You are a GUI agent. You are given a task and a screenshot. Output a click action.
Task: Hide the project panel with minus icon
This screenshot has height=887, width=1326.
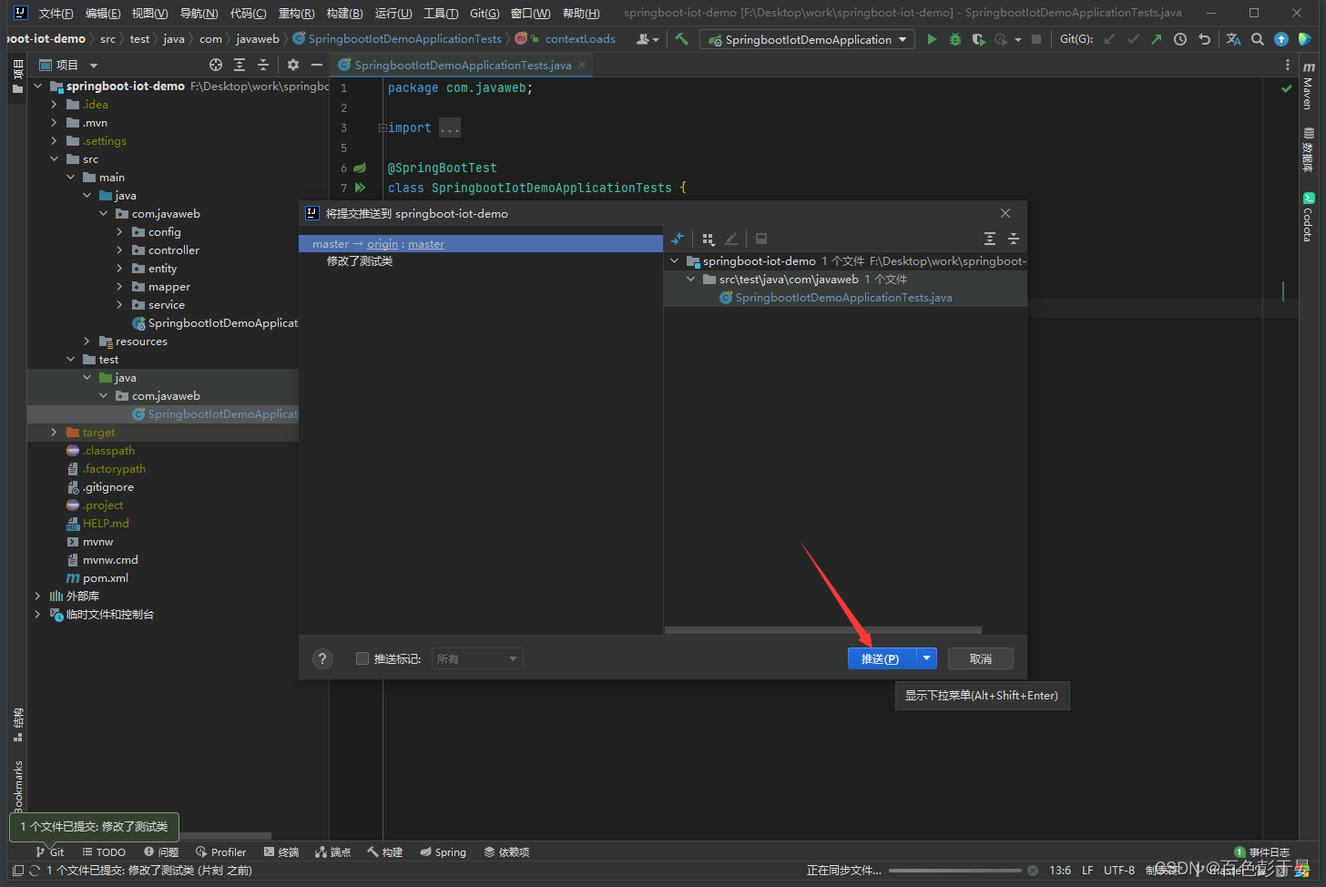(317, 65)
